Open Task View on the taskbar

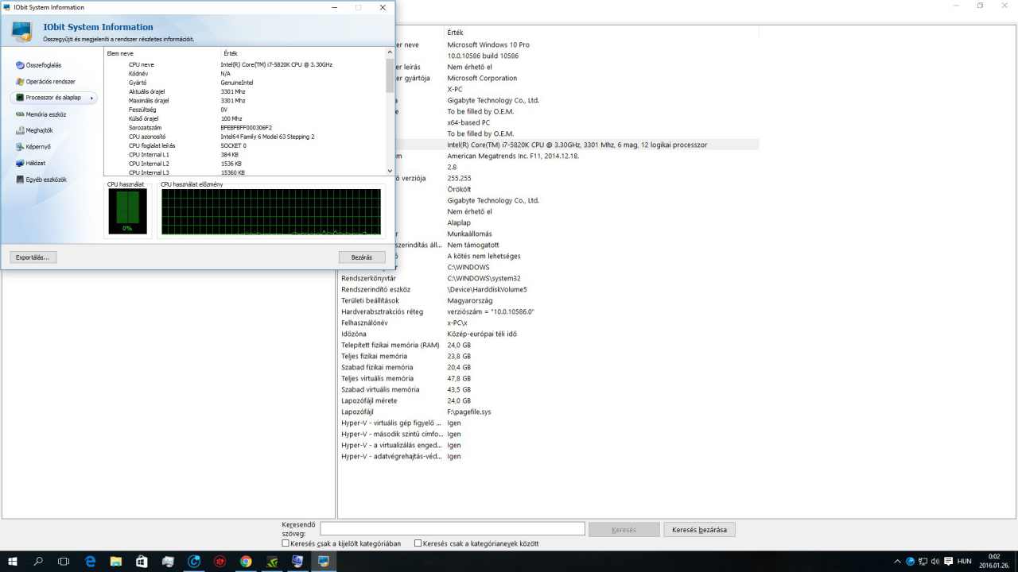point(64,561)
